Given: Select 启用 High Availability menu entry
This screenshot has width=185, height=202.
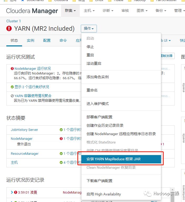Looking at the screenshot, I should [121, 194].
